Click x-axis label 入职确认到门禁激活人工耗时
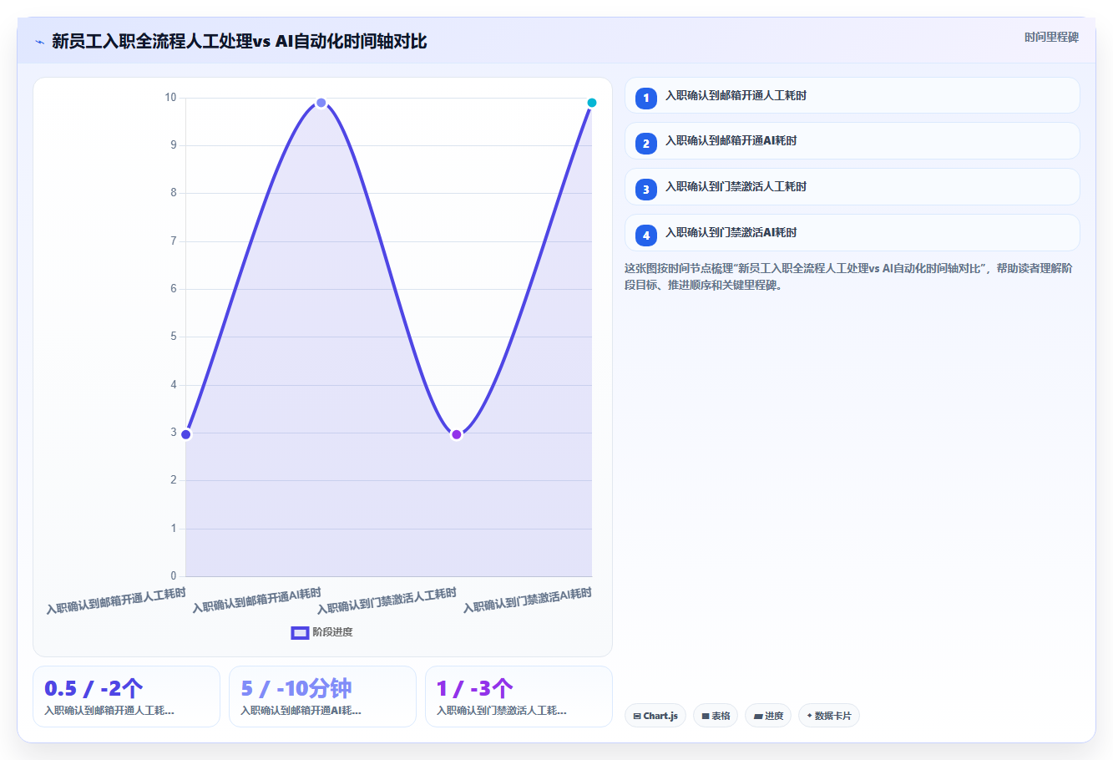 click(x=387, y=600)
